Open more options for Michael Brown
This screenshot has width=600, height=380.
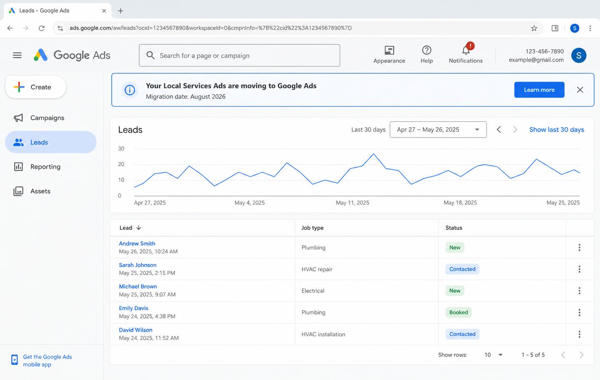(x=579, y=291)
